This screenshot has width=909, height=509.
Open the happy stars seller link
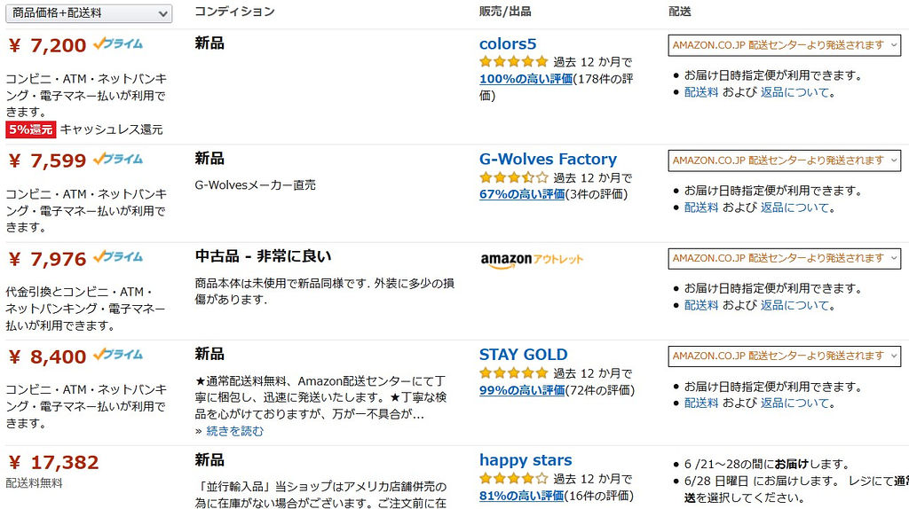click(526, 460)
